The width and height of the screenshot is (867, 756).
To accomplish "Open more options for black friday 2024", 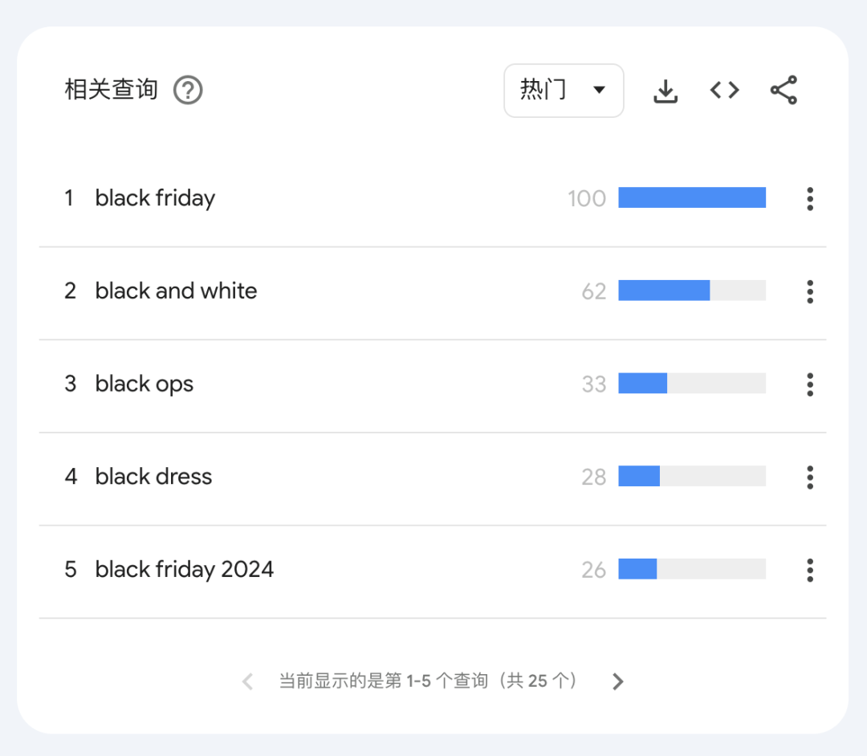I will click(809, 570).
